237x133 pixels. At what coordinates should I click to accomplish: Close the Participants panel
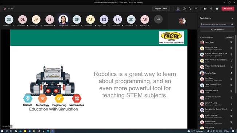tap(232, 19)
